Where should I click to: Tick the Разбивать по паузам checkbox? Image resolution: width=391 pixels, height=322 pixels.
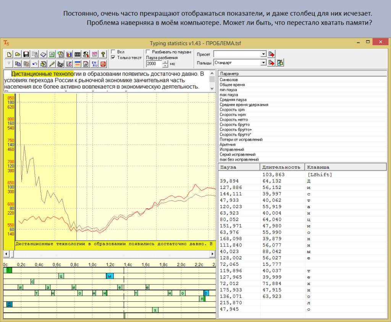tap(148, 52)
